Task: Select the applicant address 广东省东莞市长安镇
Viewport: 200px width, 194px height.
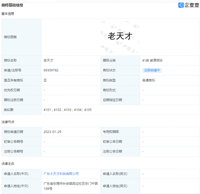Action: tap(71, 186)
